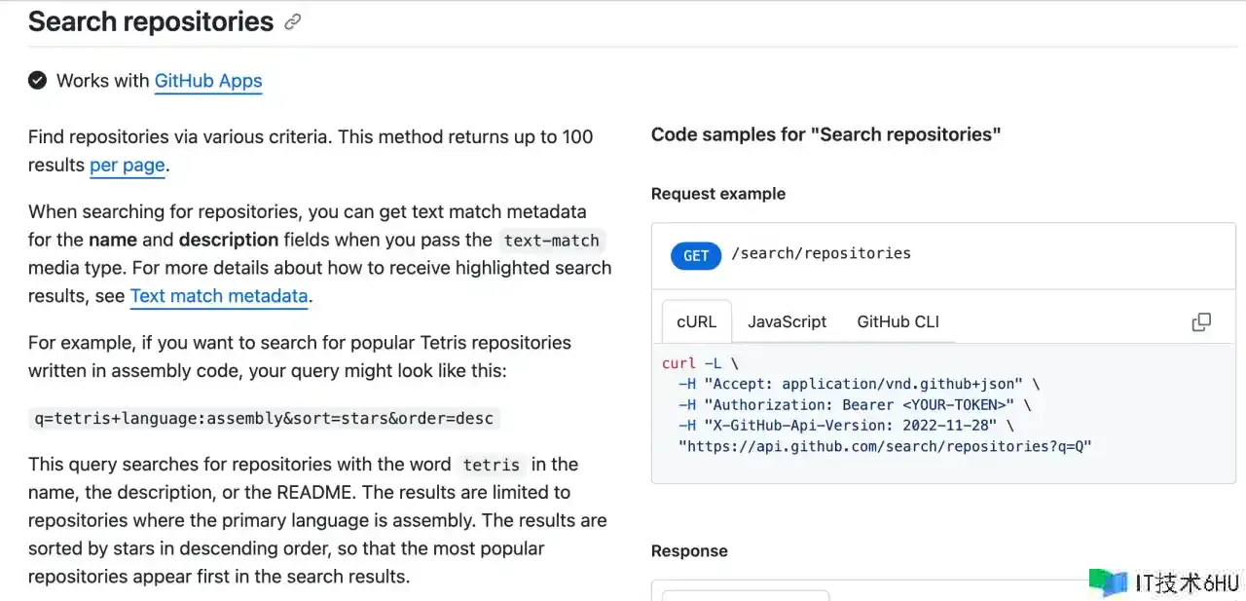
Task: Click the tetris inline code word
Action: (x=491, y=466)
